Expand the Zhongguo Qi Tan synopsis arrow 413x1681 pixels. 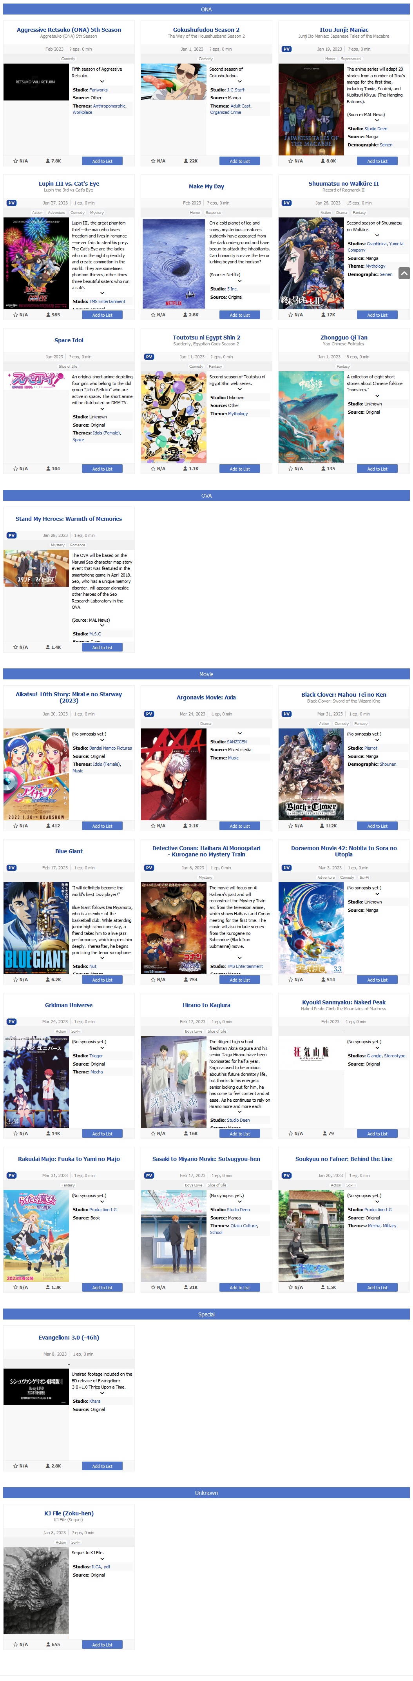click(377, 396)
